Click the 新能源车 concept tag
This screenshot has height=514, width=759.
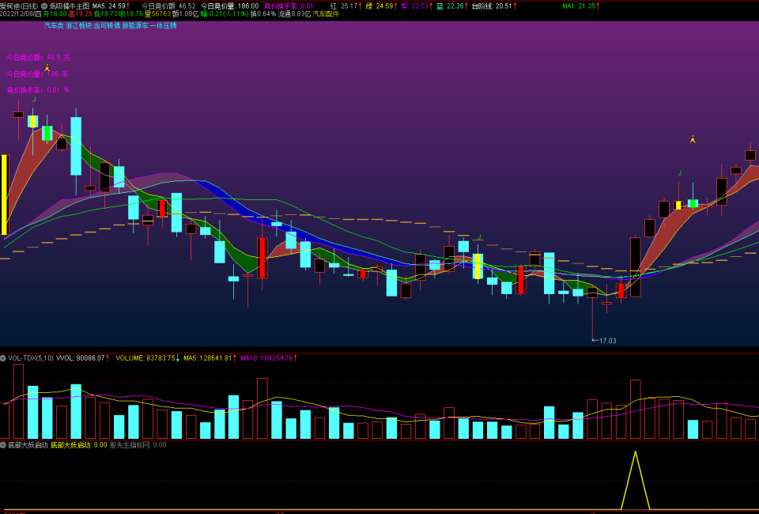click(135, 25)
